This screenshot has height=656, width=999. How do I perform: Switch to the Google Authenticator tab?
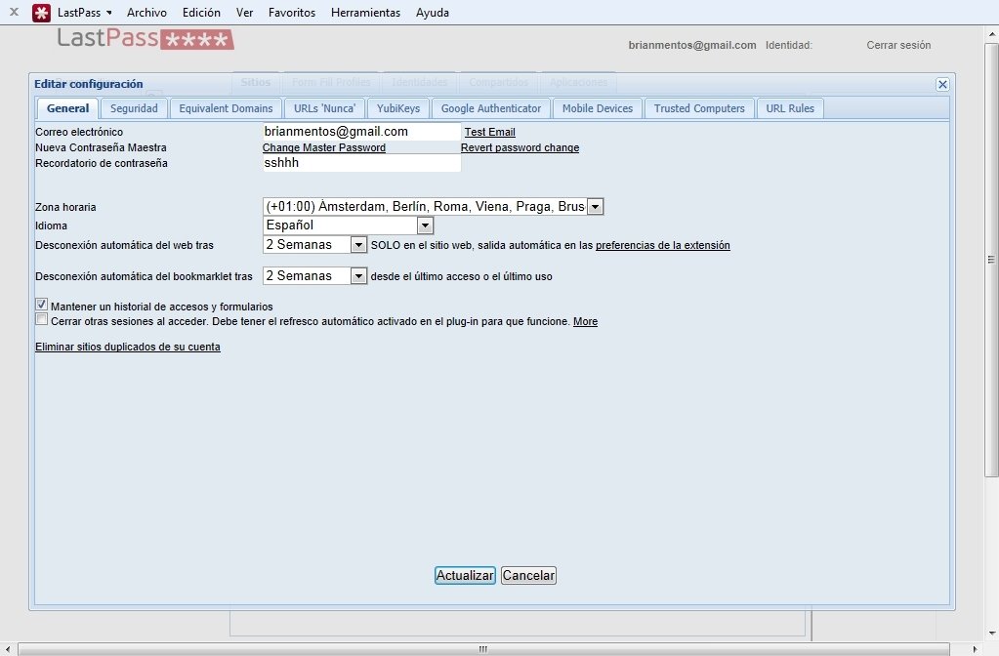tap(490, 108)
